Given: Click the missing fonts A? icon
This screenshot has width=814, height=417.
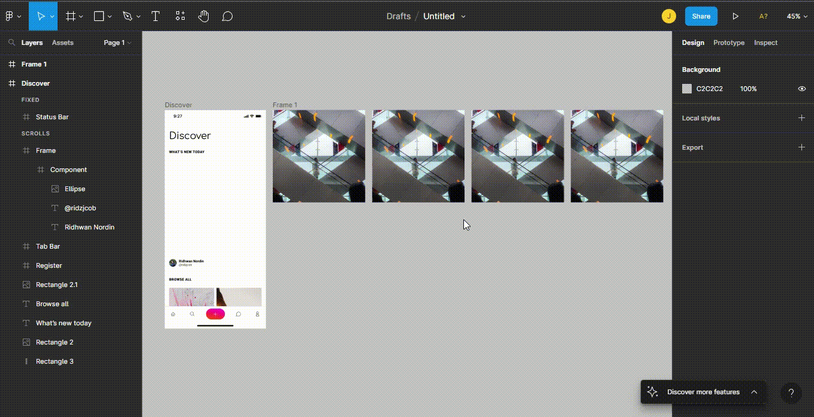Looking at the screenshot, I should click(x=763, y=16).
